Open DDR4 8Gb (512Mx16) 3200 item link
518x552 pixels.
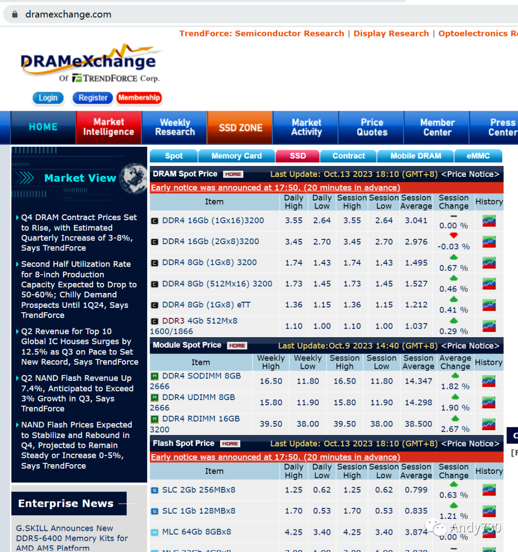coord(217,284)
